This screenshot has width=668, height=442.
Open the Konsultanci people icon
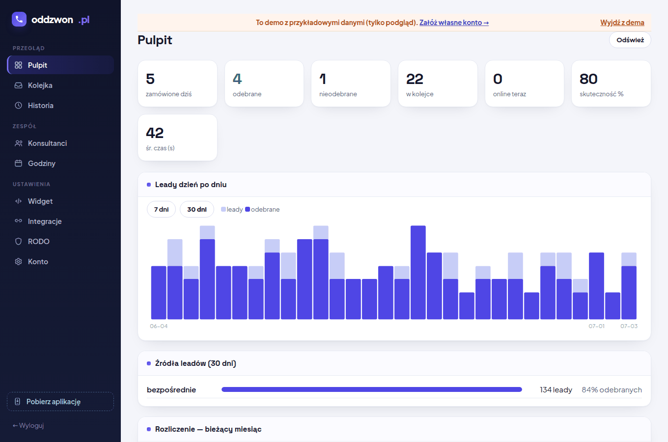19,143
